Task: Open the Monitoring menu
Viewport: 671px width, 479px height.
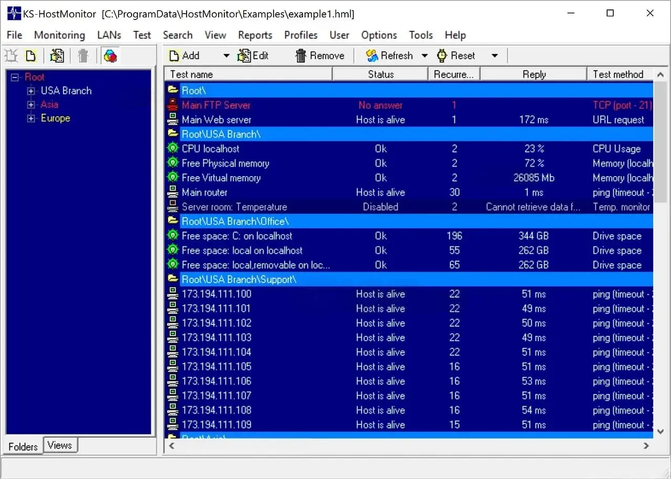Action: tap(59, 35)
